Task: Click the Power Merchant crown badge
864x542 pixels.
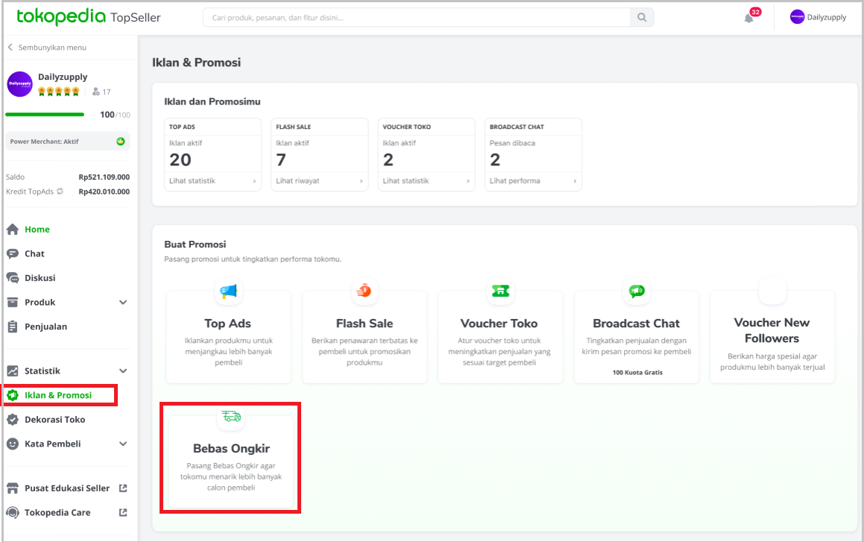Action: (x=121, y=142)
